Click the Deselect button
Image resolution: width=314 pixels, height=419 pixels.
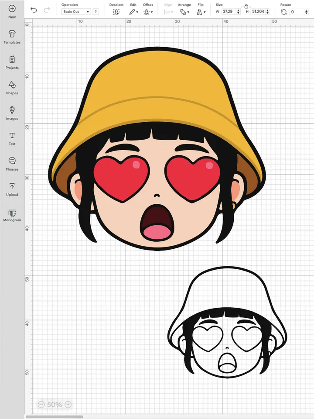point(116,12)
